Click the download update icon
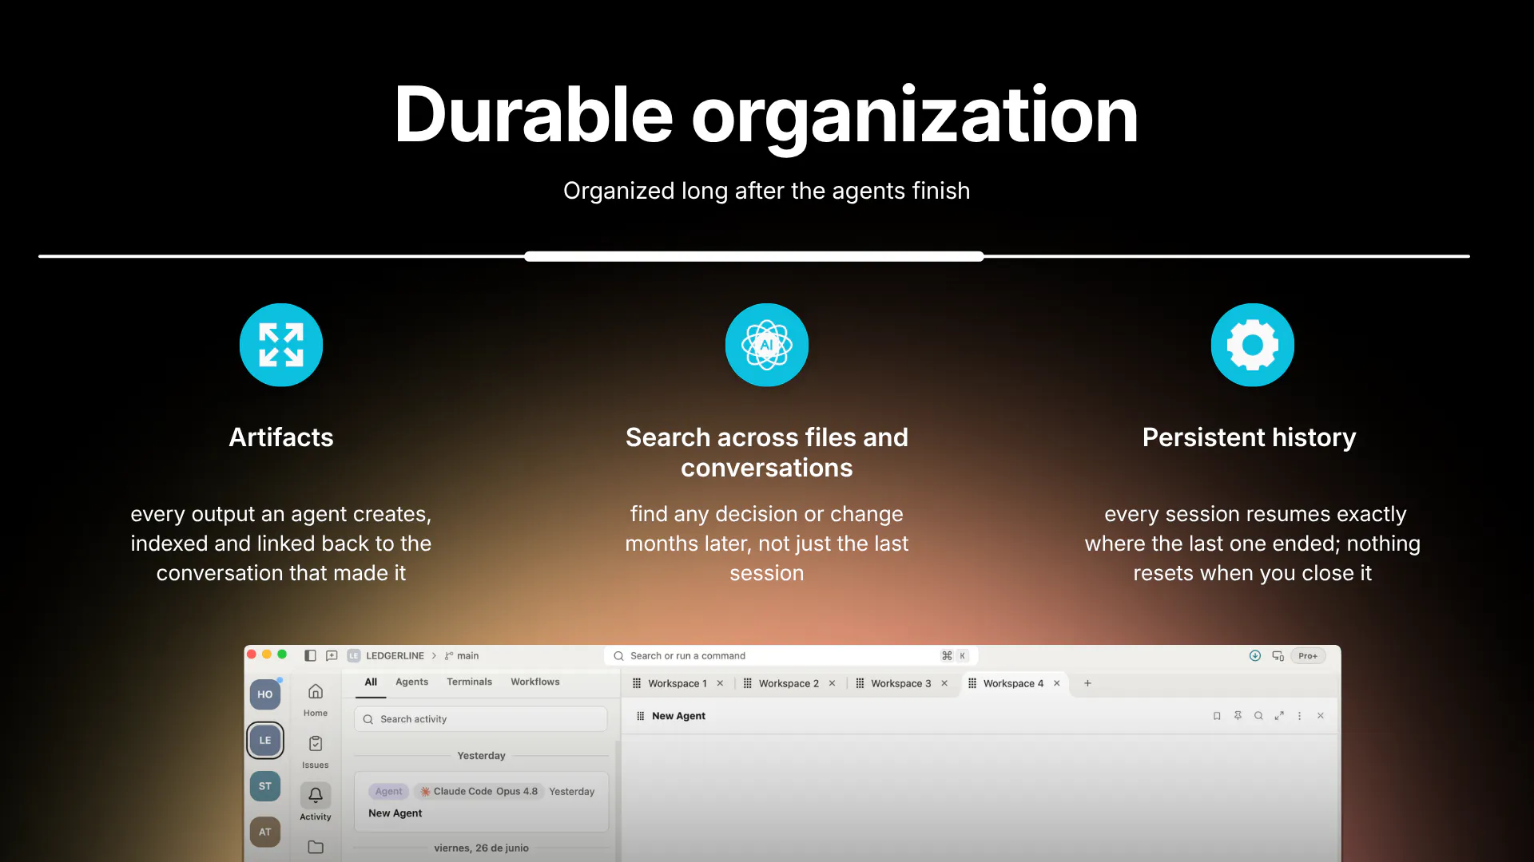This screenshot has height=862, width=1534. [1255, 655]
